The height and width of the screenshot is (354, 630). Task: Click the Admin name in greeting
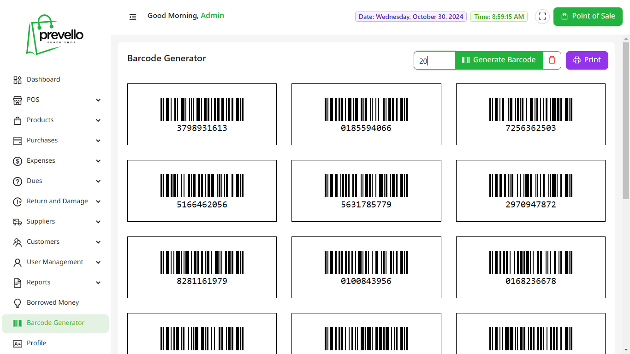point(212,16)
